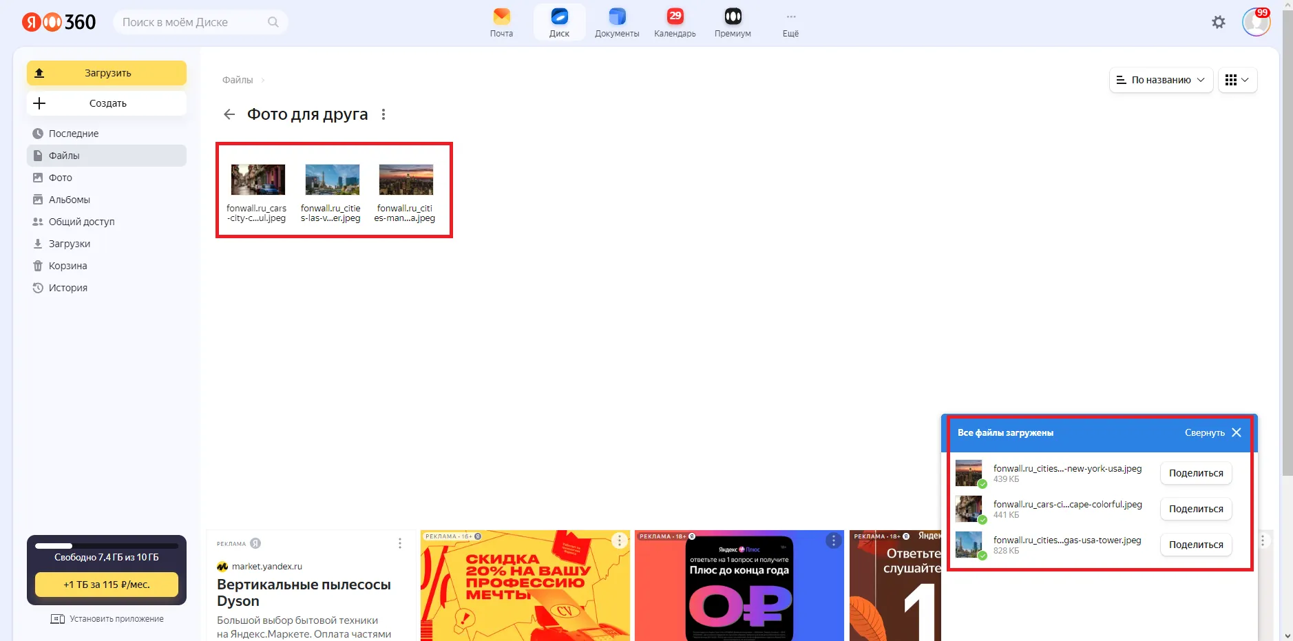Open Общий доступ section
1293x641 pixels.
[81, 222]
